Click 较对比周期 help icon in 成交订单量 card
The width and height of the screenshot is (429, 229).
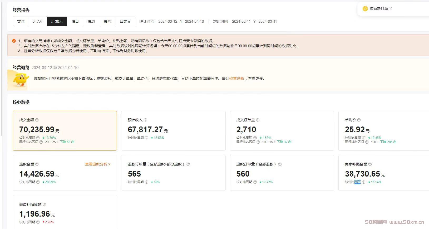pyautogui.click(x=255, y=138)
